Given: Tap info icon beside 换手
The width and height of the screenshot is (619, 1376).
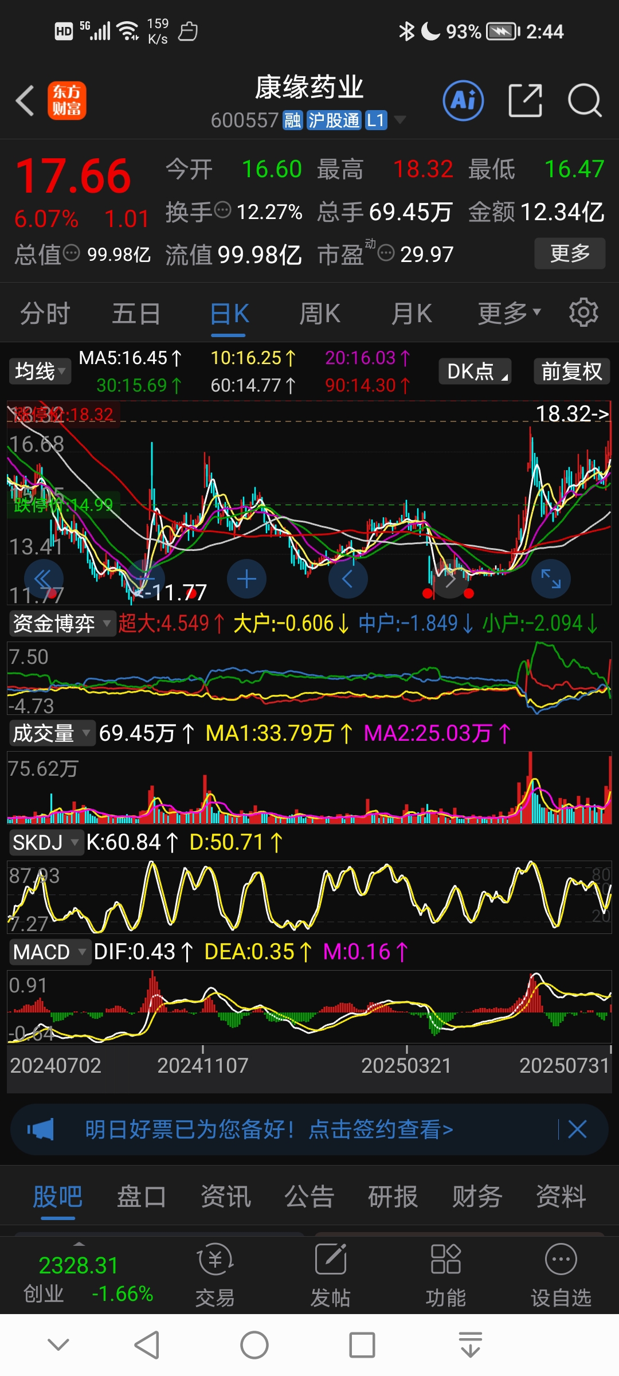Looking at the screenshot, I should (222, 210).
